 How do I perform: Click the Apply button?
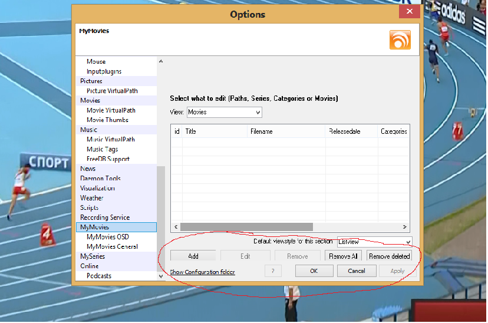tap(397, 271)
